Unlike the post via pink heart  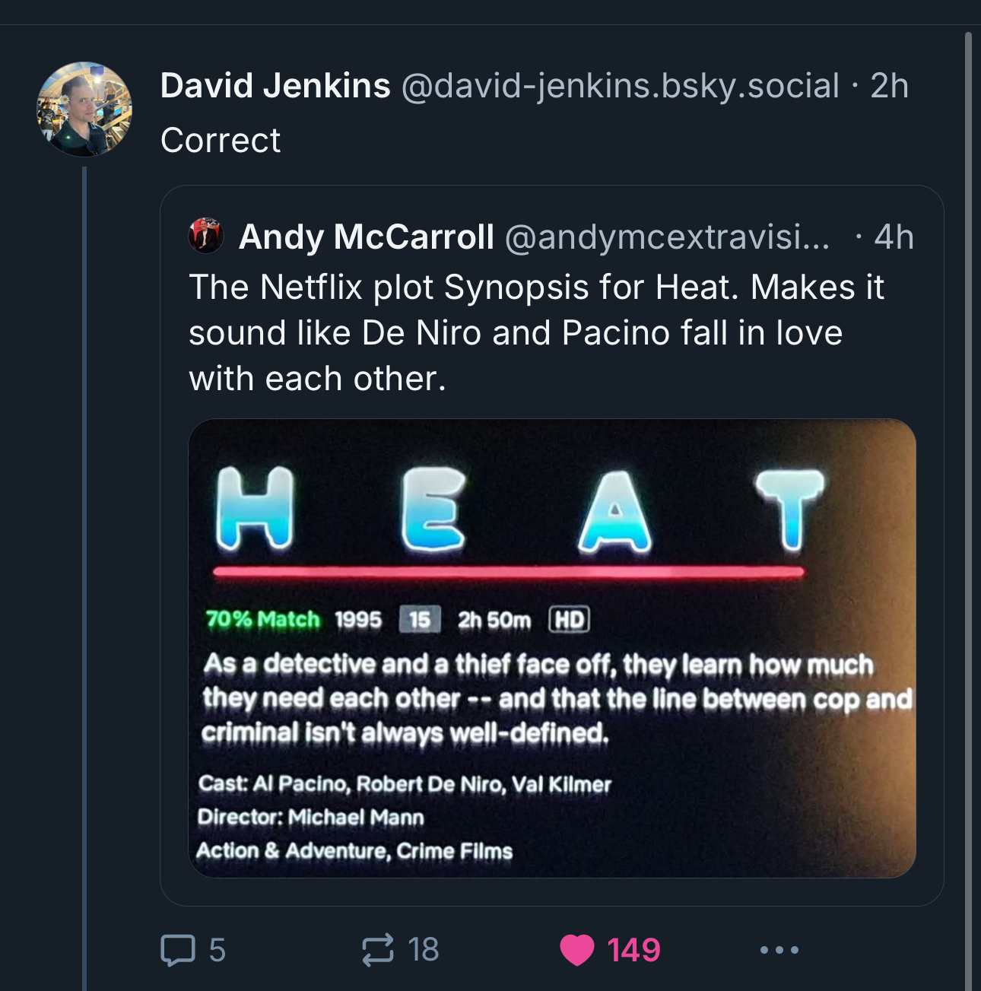click(577, 950)
